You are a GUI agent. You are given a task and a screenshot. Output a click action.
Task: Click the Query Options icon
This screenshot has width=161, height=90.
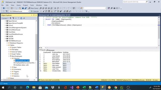49,11
